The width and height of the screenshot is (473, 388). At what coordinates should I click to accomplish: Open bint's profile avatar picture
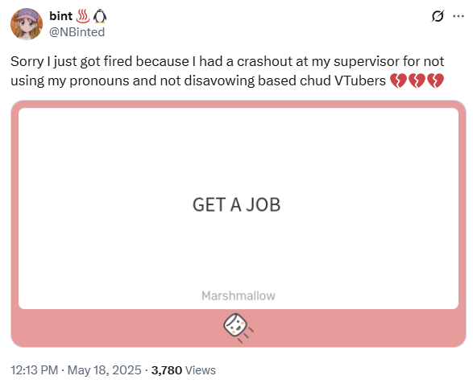tap(27, 24)
